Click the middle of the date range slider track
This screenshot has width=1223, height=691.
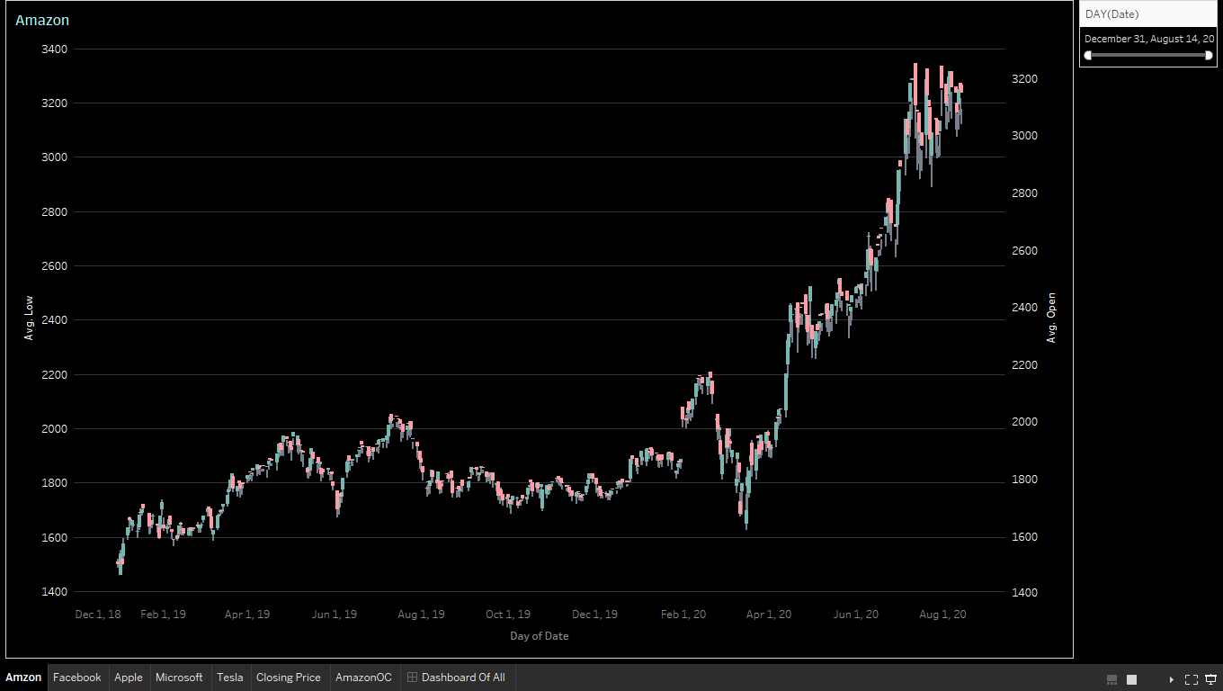click(1148, 55)
